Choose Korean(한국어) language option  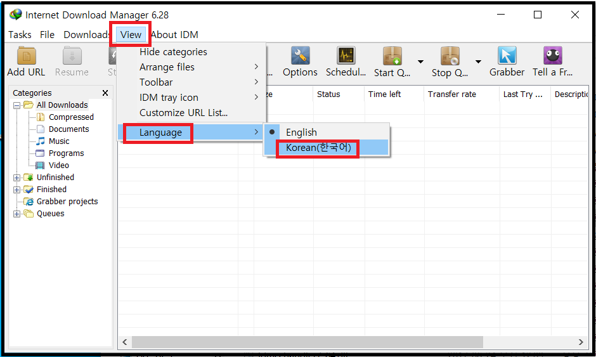(327, 148)
